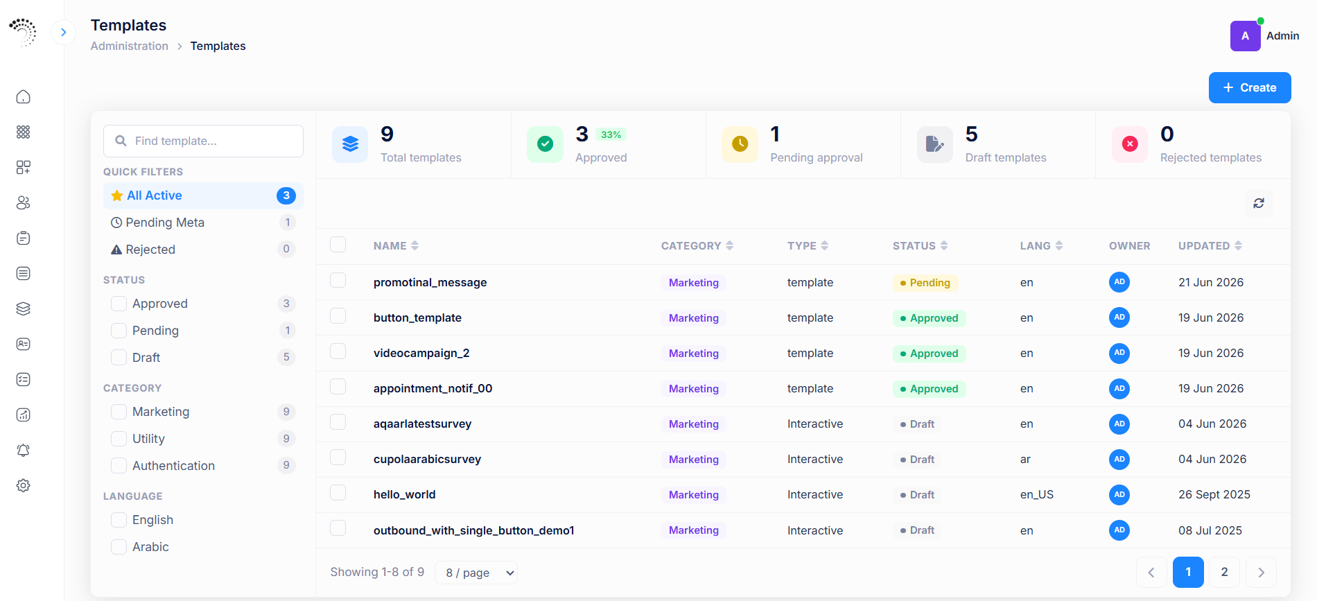This screenshot has width=1317, height=601.
Task: Focus the Find template search field
Action: pos(203,141)
